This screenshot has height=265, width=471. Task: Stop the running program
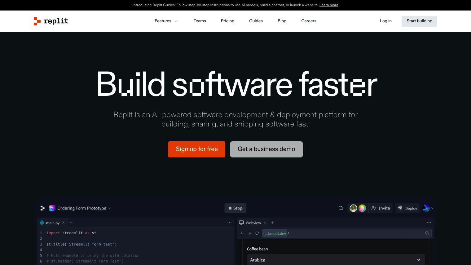pyautogui.click(x=235, y=208)
